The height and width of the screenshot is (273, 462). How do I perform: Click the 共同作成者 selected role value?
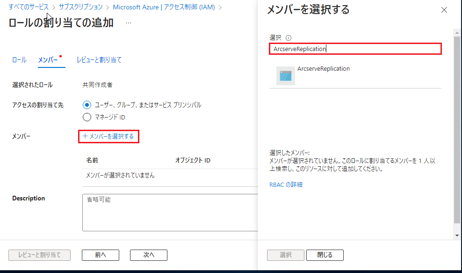tap(97, 85)
